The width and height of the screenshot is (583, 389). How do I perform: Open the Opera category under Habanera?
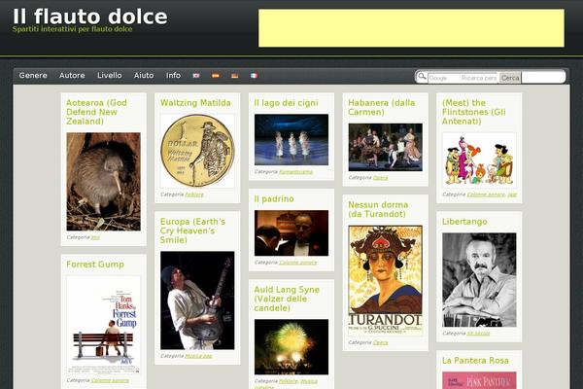(x=380, y=178)
